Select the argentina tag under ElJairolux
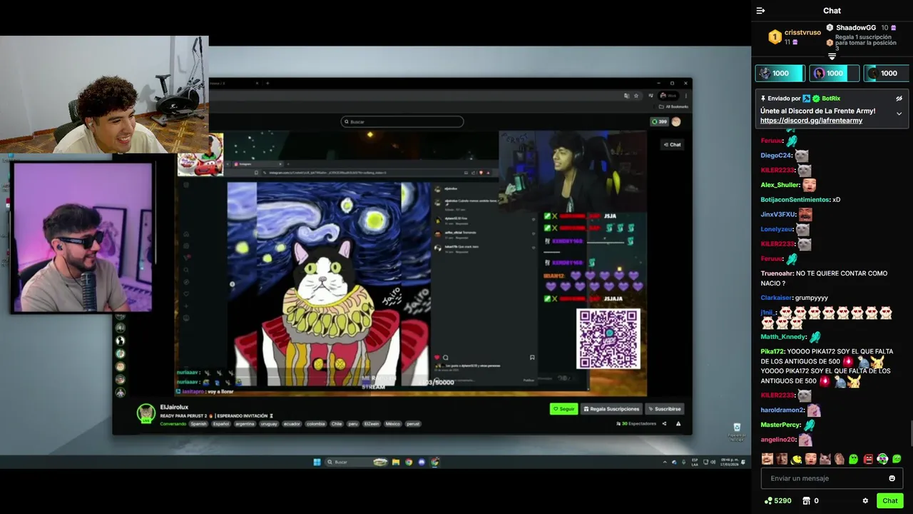913x514 pixels. pos(245,424)
